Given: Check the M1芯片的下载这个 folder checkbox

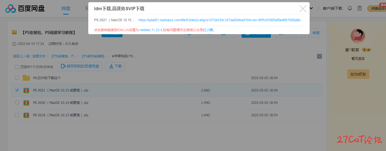Looking at the screenshot, I should 17,78.
